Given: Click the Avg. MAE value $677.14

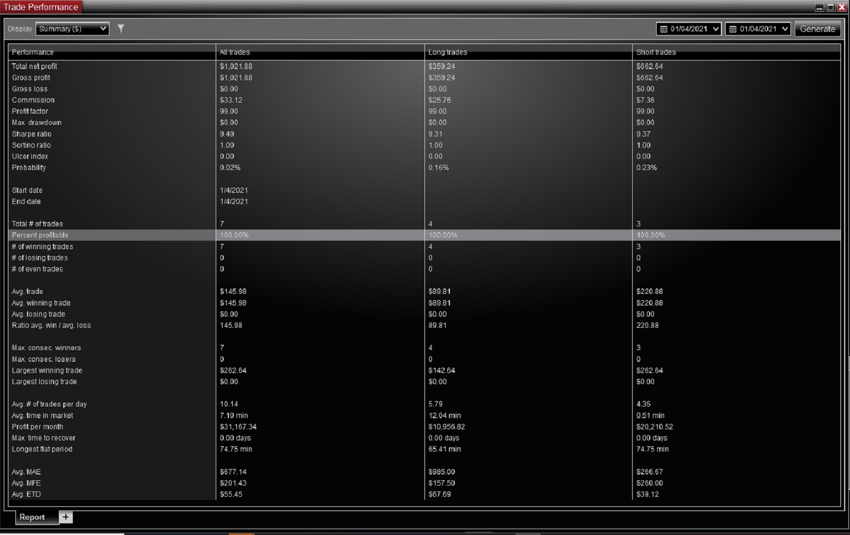Looking at the screenshot, I should [233, 472].
